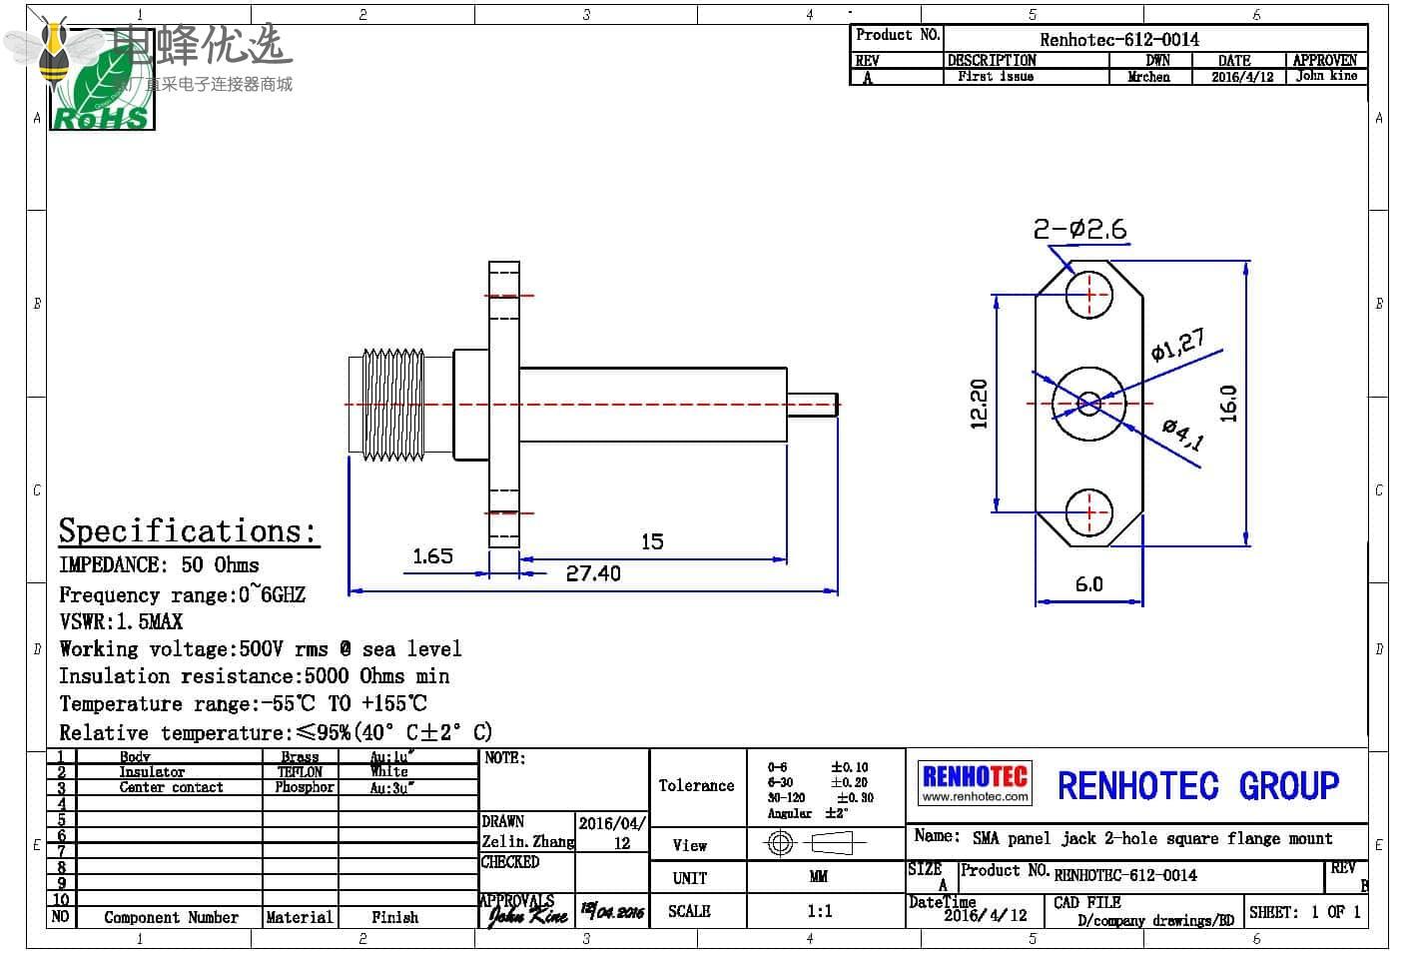Click the bottom flange mounting hole
This screenshot has height=953, width=1415.
(x=1088, y=513)
